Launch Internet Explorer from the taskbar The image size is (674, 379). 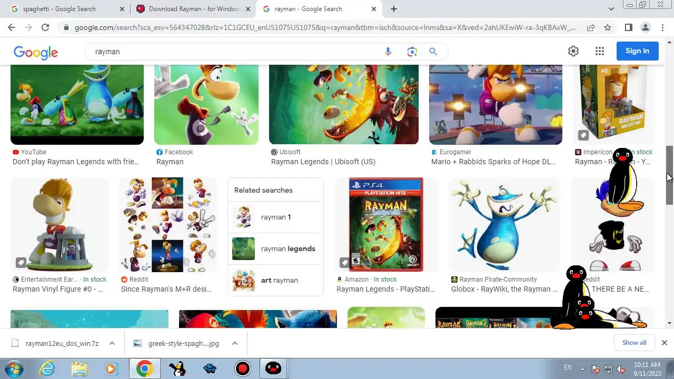[47, 368]
